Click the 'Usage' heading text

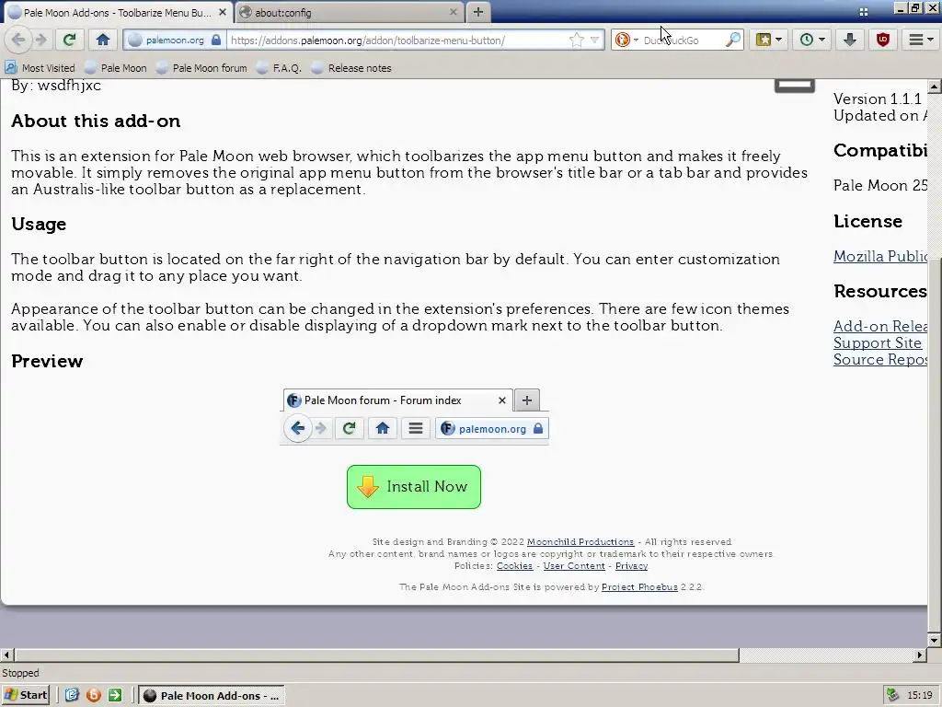point(39,225)
